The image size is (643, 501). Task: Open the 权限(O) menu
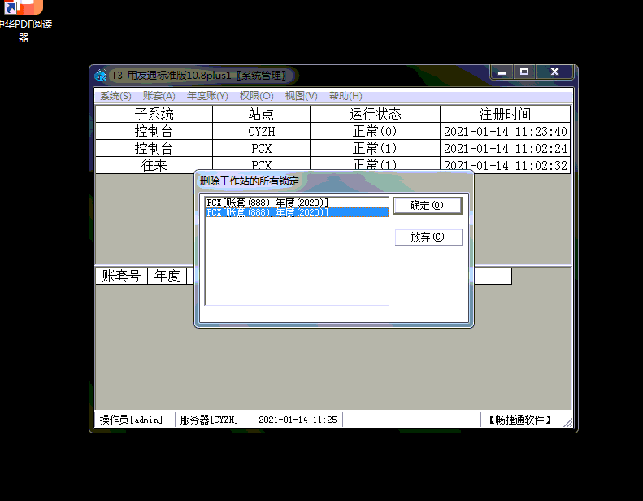coord(256,96)
